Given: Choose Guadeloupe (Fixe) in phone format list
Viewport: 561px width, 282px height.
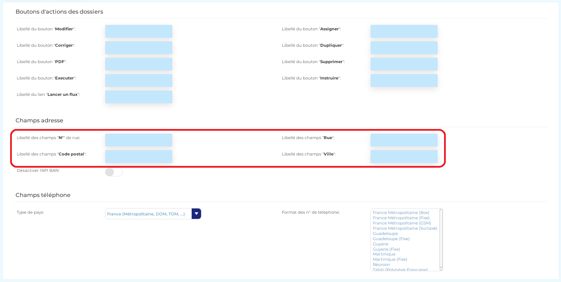Looking at the screenshot, I should (x=391, y=239).
